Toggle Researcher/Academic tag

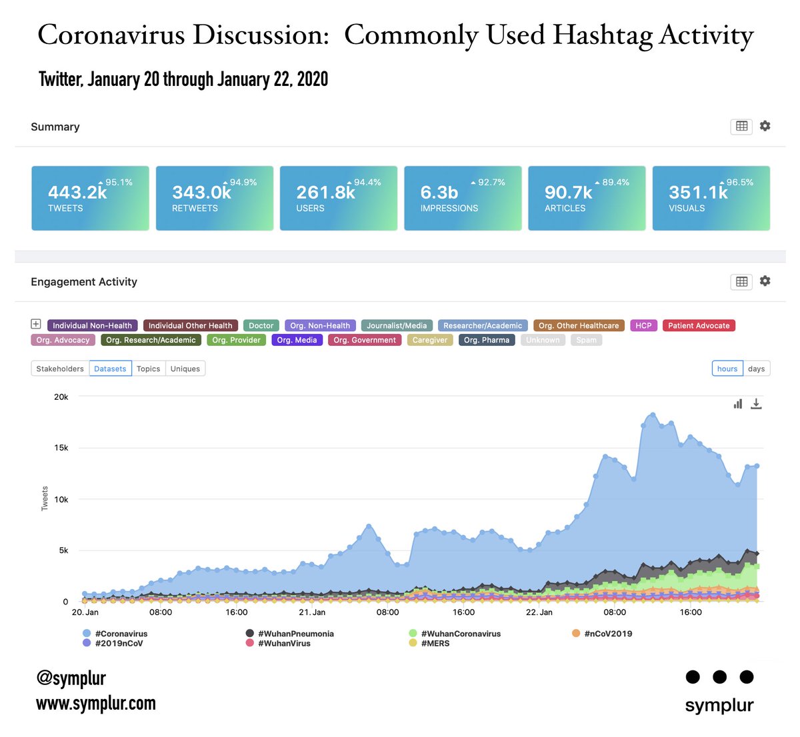(483, 326)
